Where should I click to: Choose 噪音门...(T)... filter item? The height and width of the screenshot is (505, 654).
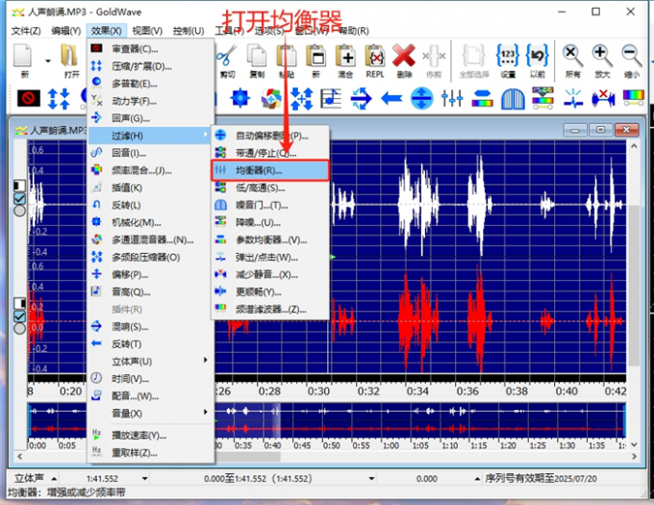click(270, 205)
